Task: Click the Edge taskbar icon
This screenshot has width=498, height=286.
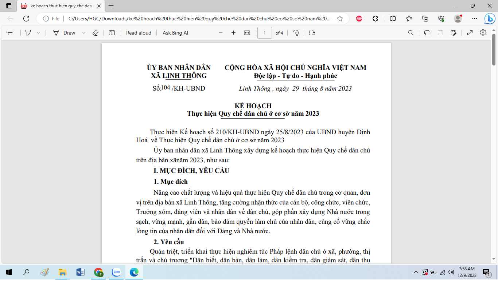Action: click(x=134, y=272)
